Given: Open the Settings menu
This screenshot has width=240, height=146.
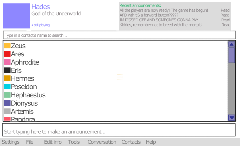Looking at the screenshot, I should (11, 142).
